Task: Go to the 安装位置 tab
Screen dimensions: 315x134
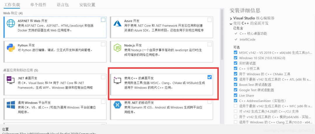Action: tap(87, 5)
